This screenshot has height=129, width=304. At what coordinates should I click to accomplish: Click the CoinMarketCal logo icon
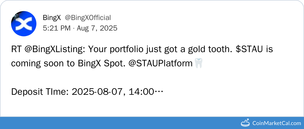[245, 123]
